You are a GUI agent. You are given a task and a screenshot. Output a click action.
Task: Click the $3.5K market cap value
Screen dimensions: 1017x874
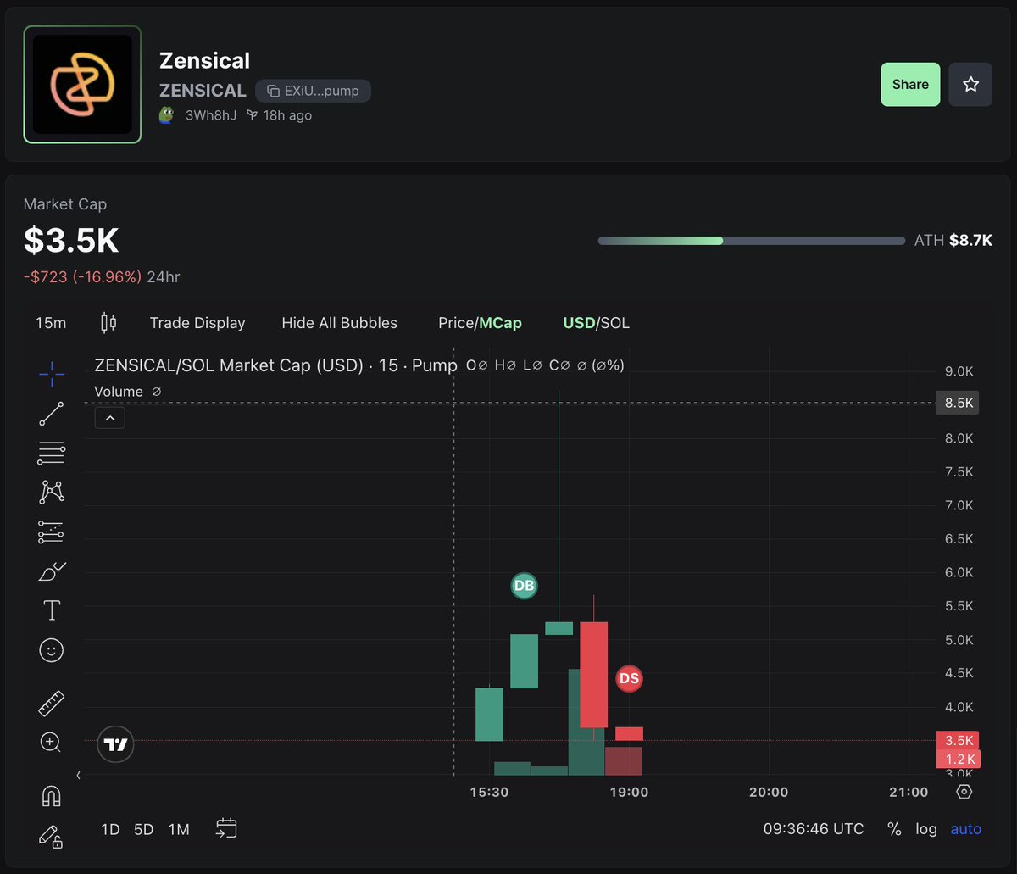[x=71, y=241]
